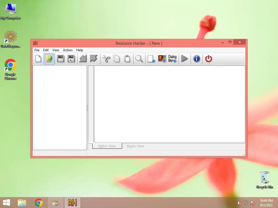Minimize the Resource Hacker window
Image resolution: width=278 pixels, height=208 pixels.
223,43
